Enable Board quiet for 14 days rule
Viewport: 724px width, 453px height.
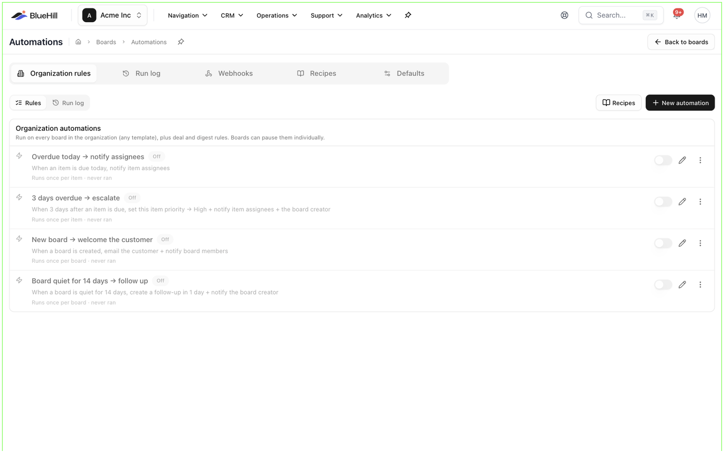pyautogui.click(x=663, y=284)
